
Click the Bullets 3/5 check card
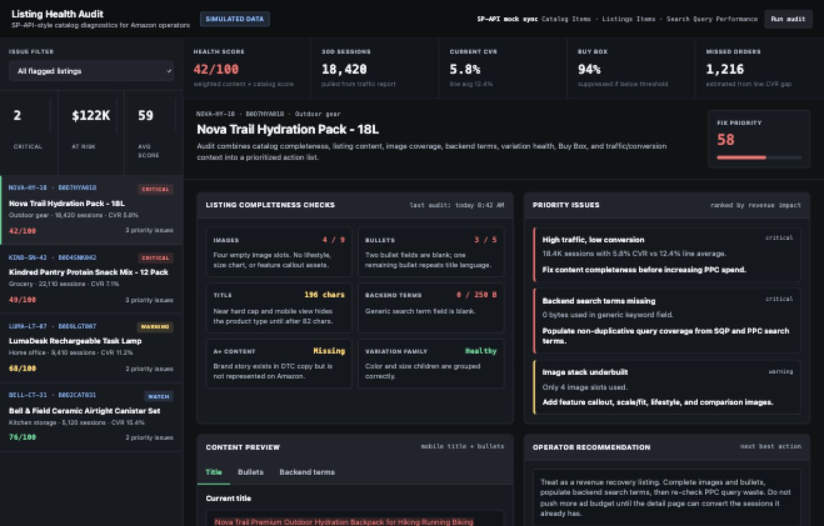(x=431, y=252)
